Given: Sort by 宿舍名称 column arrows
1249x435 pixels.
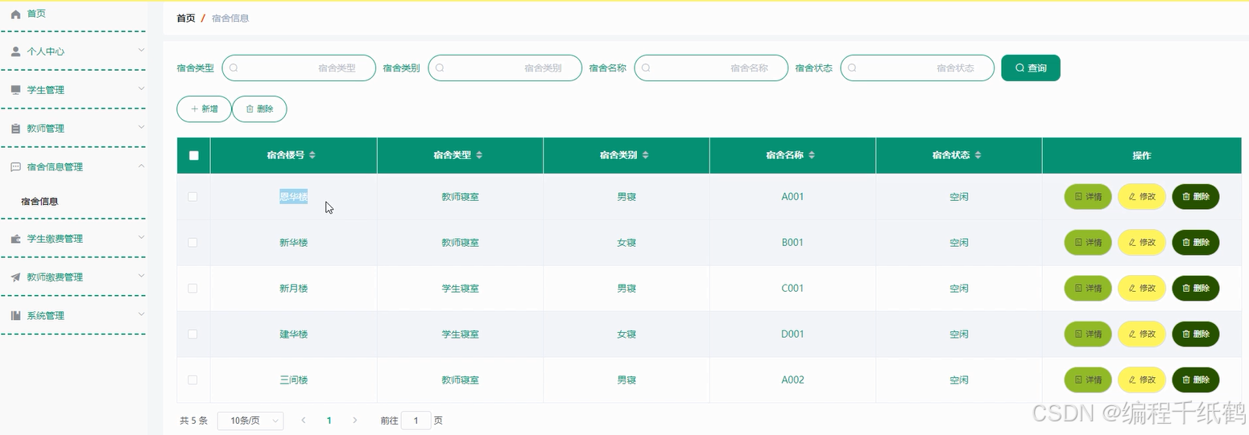Looking at the screenshot, I should (812, 155).
